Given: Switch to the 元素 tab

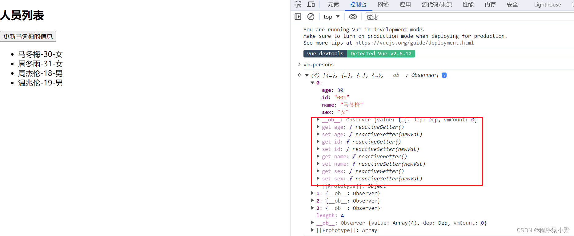Looking at the screenshot, I should pyautogui.click(x=333, y=5).
